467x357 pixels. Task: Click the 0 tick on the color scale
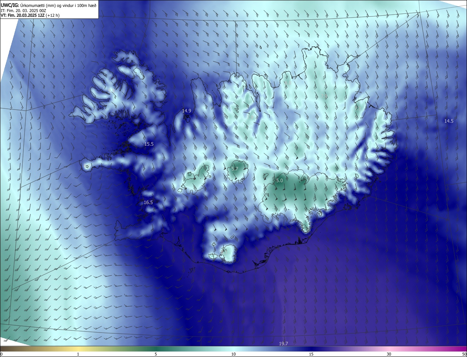pos(1,354)
